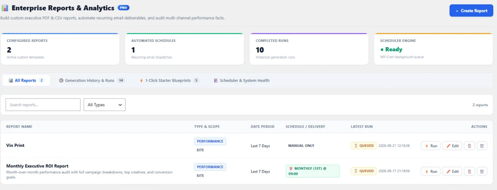The height and width of the screenshot is (190, 497).
Task: Click clipboard icon for Monthly Executive ROI Report
Action: pos(469,171)
